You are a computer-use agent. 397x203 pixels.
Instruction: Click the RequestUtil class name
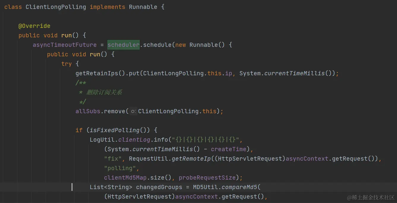(148, 159)
